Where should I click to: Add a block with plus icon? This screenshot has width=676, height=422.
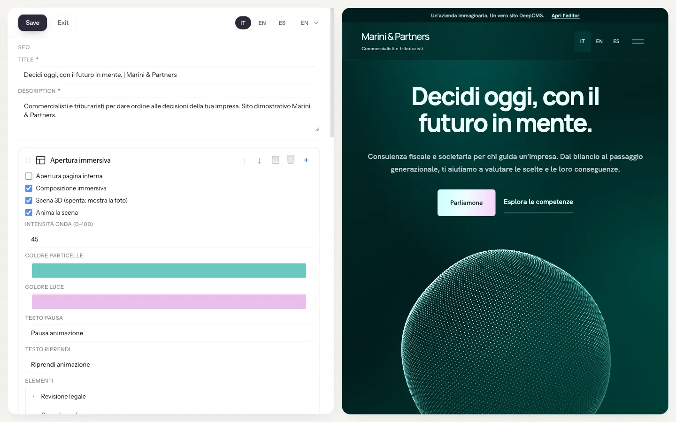(306, 160)
